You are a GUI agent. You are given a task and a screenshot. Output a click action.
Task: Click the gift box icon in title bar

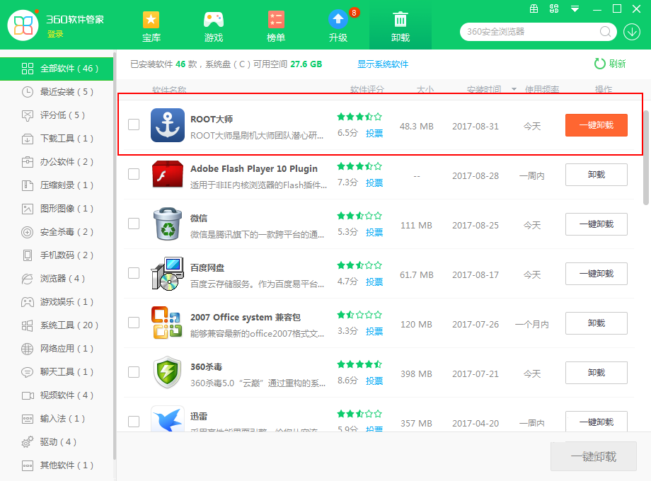pos(534,8)
